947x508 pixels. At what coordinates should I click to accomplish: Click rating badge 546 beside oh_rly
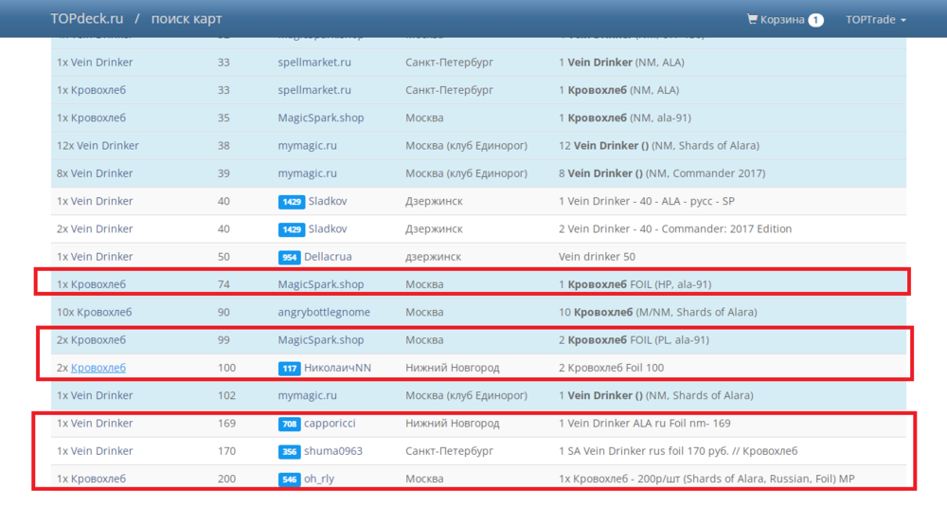289,480
